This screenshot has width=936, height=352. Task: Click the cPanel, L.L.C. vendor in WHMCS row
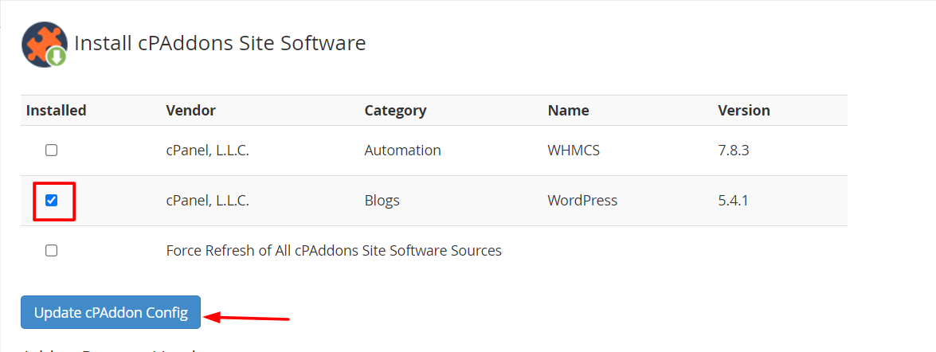(208, 151)
